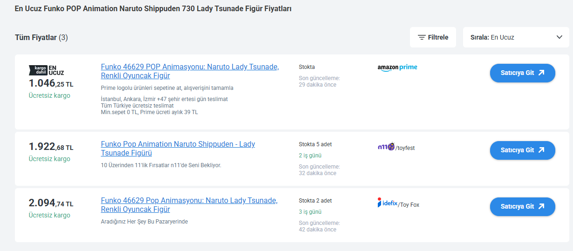Open the Filtrele filter options

tap(433, 37)
